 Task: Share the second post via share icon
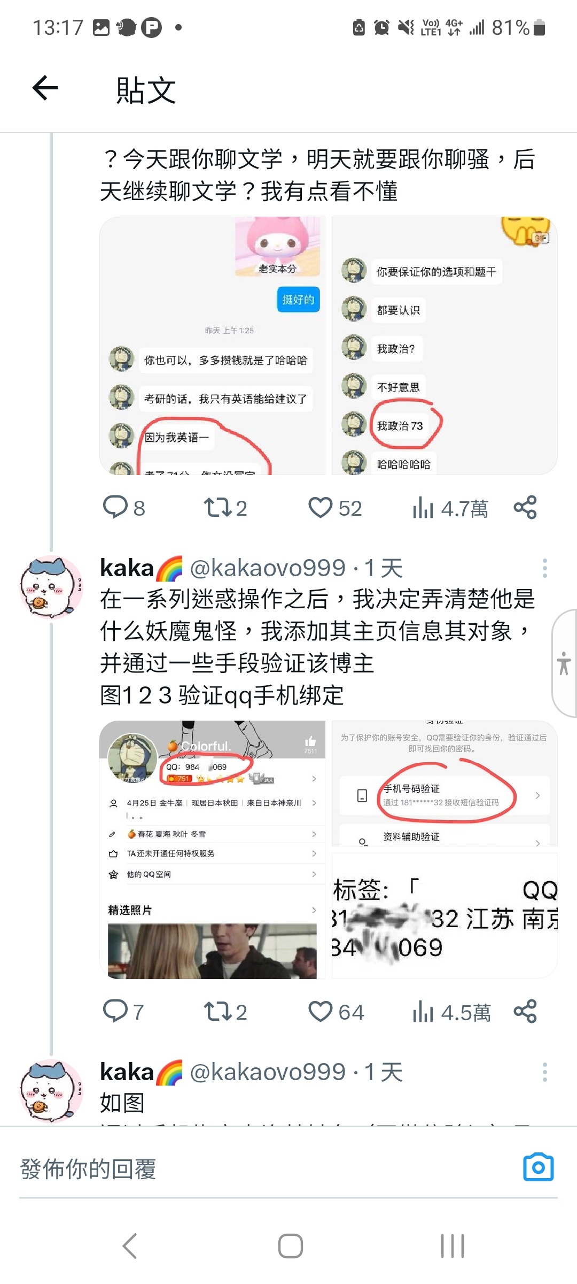525,1011
